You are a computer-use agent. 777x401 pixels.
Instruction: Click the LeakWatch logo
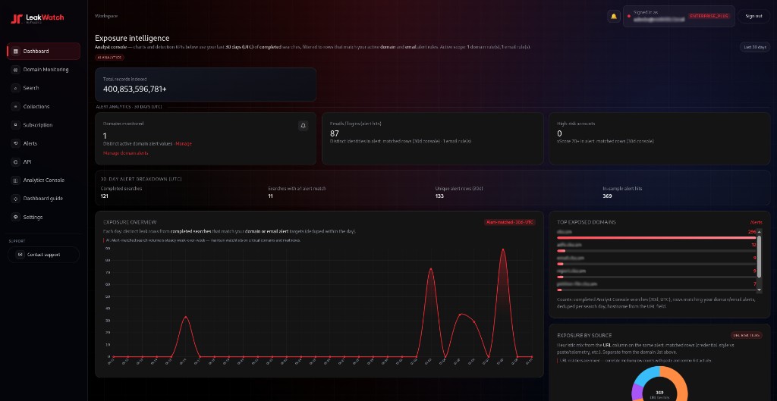coord(37,18)
